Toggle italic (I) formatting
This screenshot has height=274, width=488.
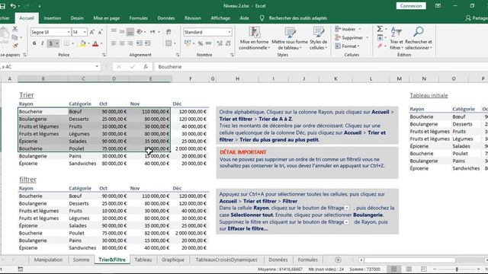coord(43,43)
